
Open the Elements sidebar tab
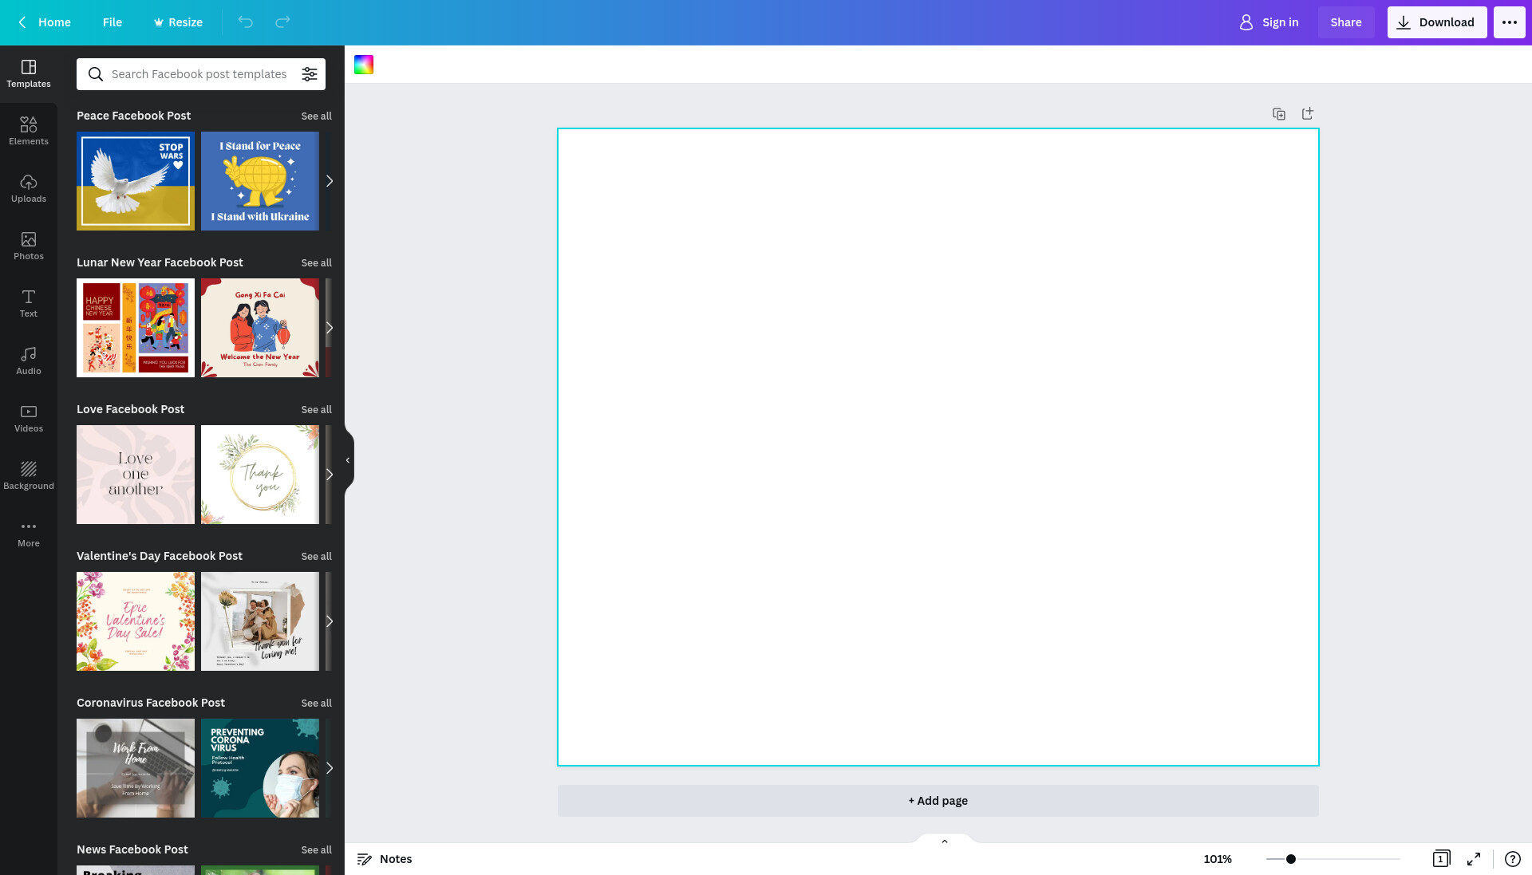pyautogui.click(x=29, y=131)
